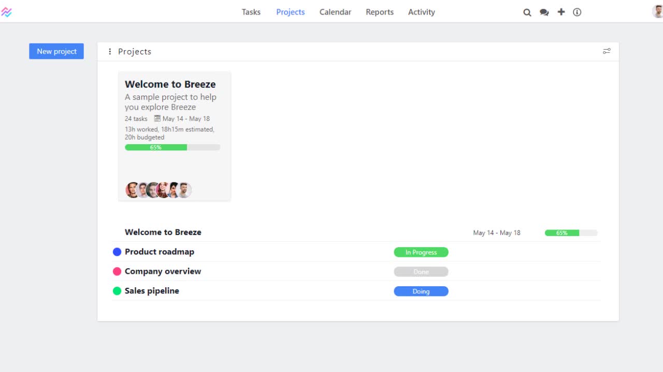Open the Product roadmap project
This screenshot has height=372, width=663.
pos(160,252)
